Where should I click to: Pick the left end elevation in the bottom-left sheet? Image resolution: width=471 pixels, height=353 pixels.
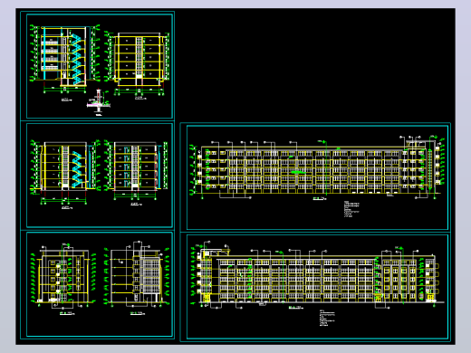[63, 279]
